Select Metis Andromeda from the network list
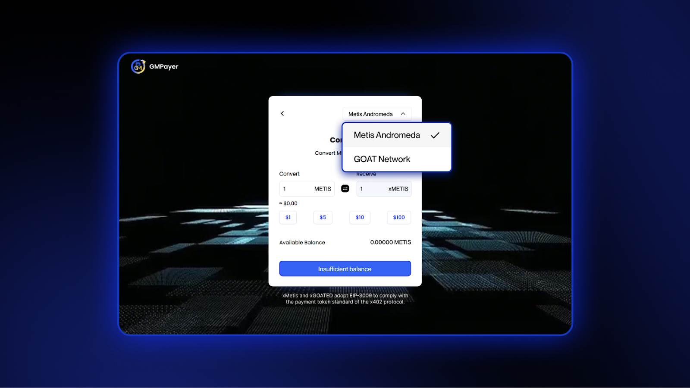 click(x=387, y=135)
